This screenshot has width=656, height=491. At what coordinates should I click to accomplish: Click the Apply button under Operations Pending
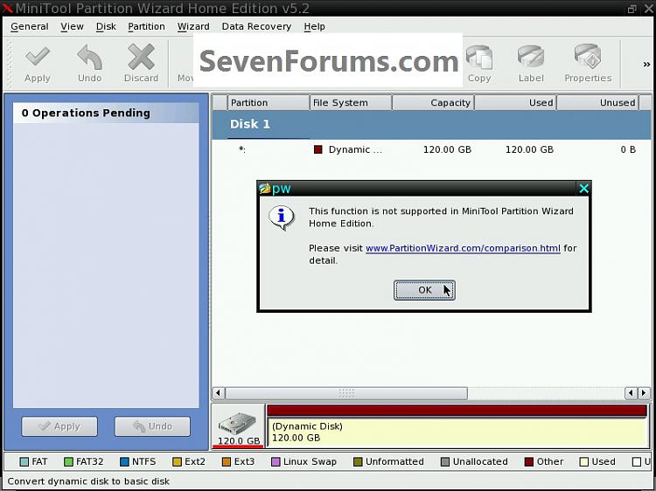(59, 426)
